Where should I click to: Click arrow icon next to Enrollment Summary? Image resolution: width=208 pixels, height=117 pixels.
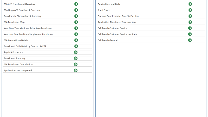pos(76,58)
